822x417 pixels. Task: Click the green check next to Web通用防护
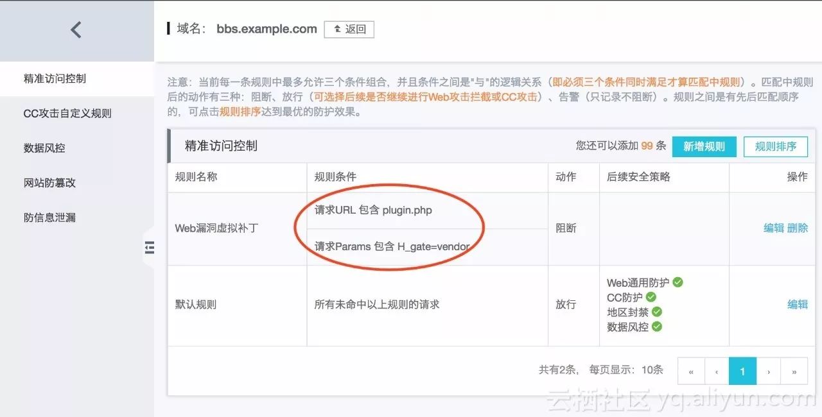tap(678, 282)
